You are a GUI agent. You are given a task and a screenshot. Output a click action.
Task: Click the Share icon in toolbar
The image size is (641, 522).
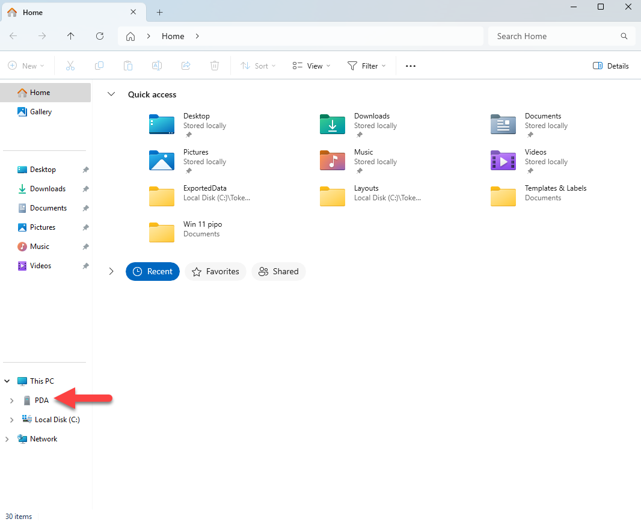(x=186, y=66)
